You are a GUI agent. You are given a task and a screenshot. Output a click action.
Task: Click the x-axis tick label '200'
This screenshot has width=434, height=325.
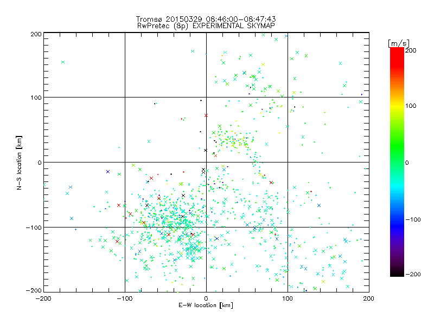coord(369,298)
